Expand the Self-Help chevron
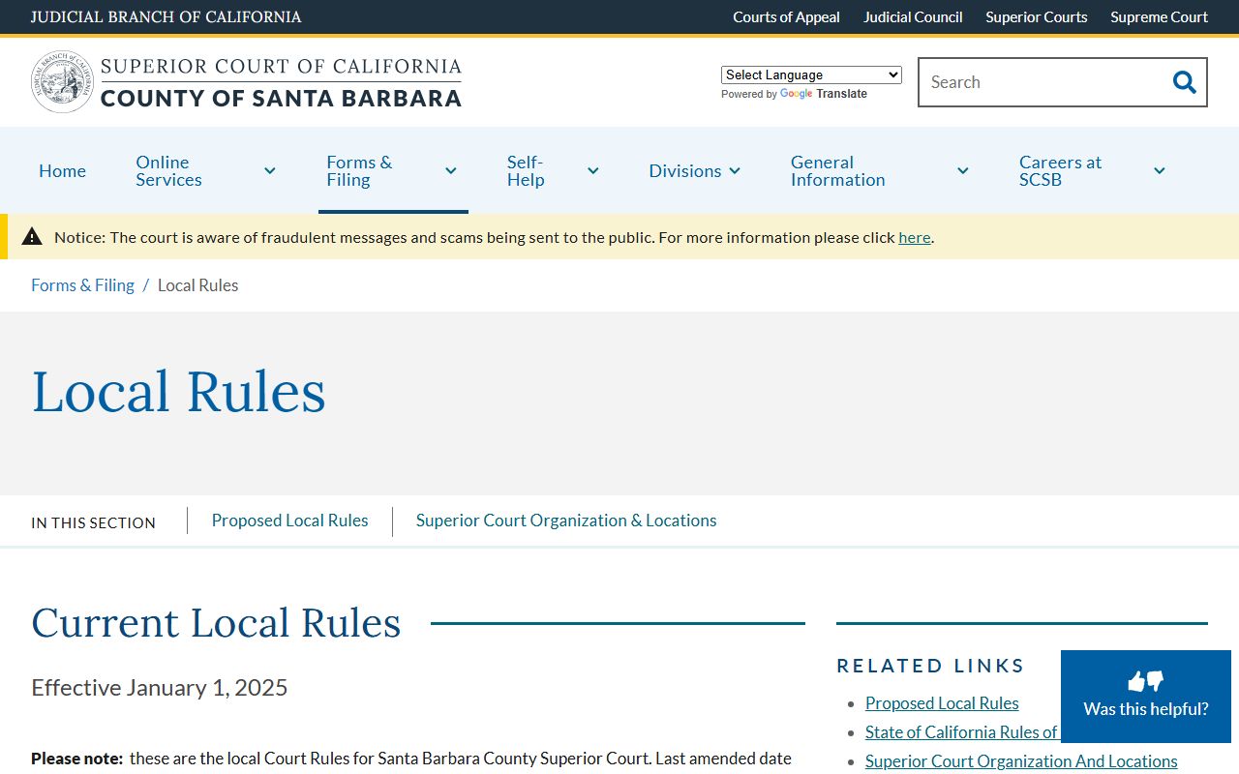This screenshot has height=774, width=1239. click(593, 171)
